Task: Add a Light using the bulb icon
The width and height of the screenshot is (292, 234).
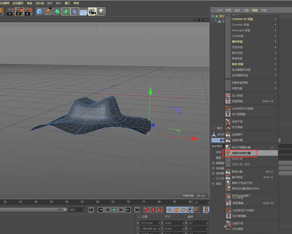Action: [x=102, y=12]
